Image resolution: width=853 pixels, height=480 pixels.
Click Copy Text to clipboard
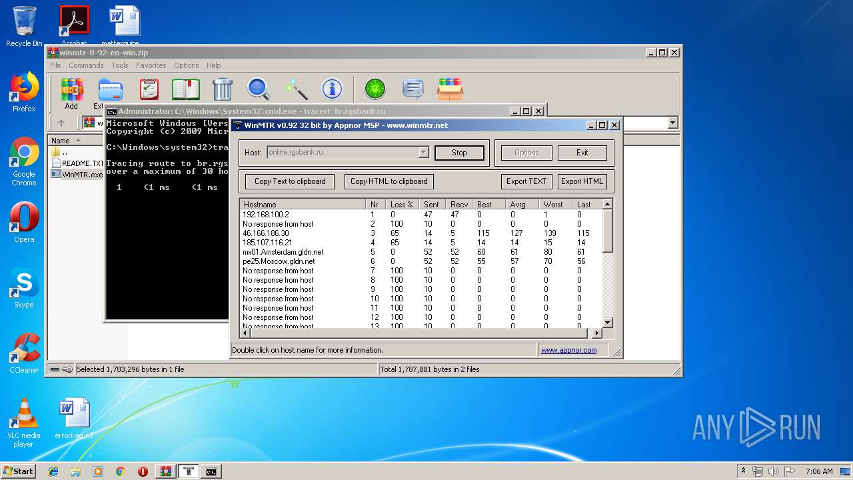290,181
